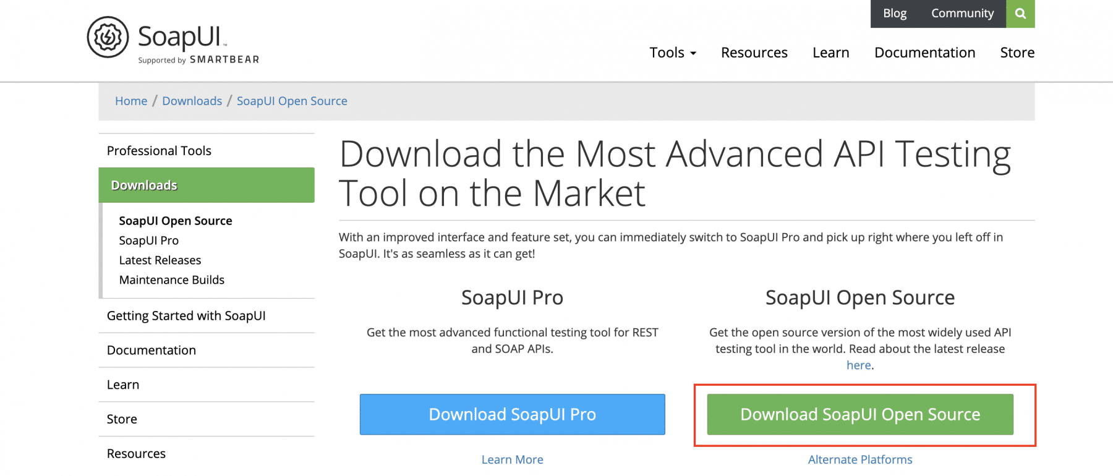Open the search magnifier icon

pyautogui.click(x=1020, y=14)
